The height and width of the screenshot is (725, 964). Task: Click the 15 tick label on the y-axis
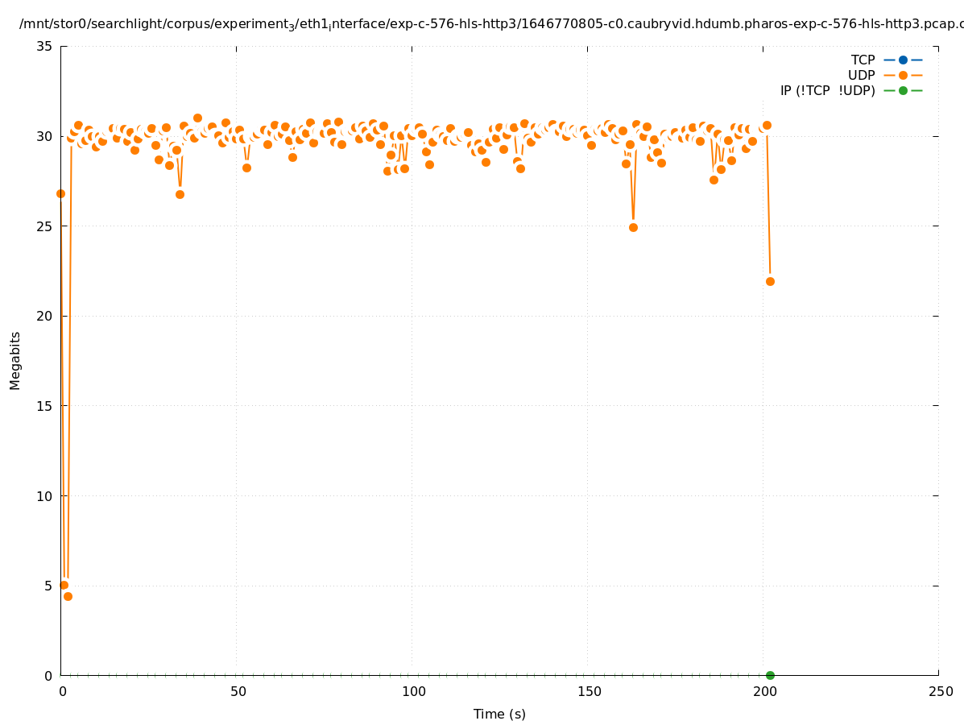click(44, 406)
